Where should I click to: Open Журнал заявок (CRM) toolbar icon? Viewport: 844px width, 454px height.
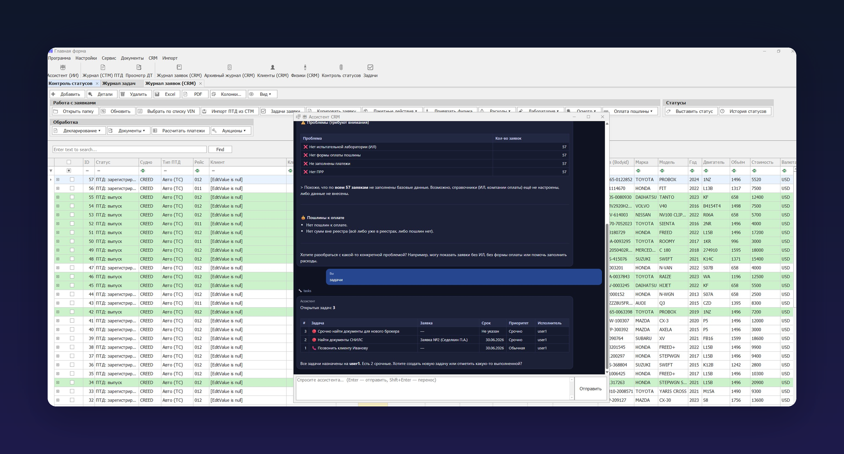[x=179, y=71]
